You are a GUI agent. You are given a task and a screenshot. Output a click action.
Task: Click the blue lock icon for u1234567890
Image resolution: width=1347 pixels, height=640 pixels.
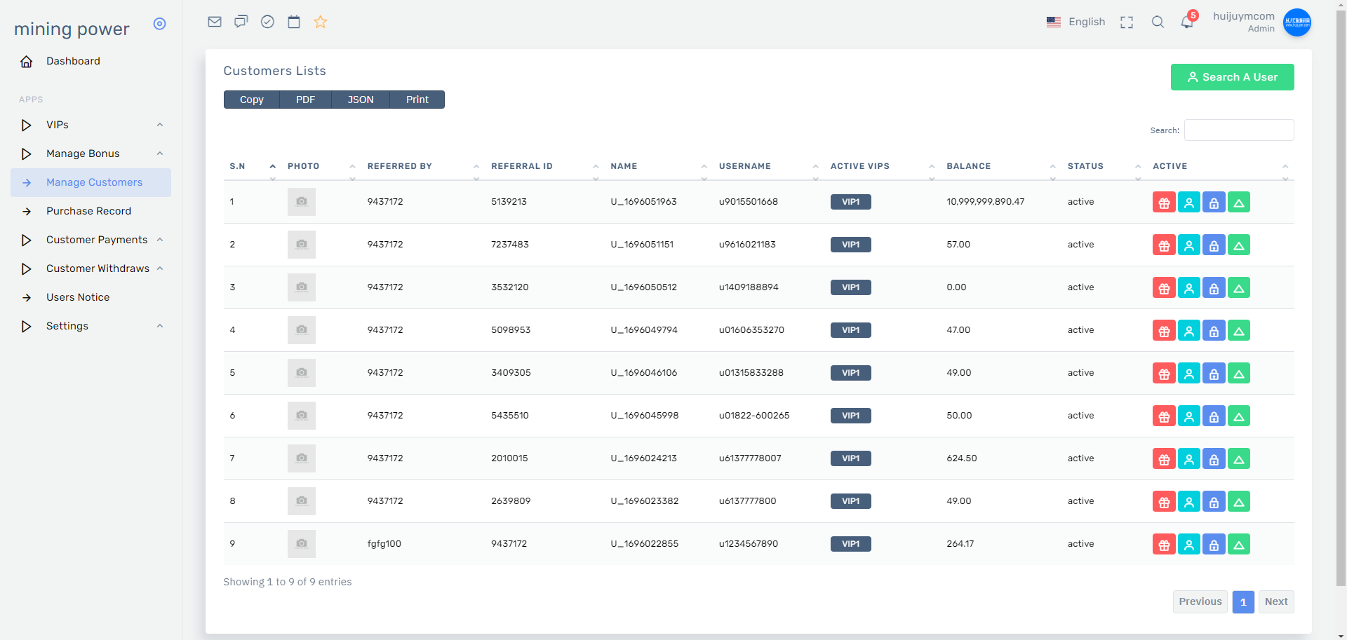(x=1214, y=545)
